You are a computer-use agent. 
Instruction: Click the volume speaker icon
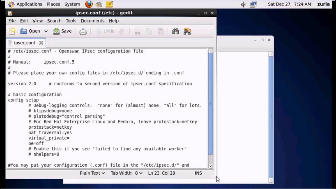tap(244, 4)
